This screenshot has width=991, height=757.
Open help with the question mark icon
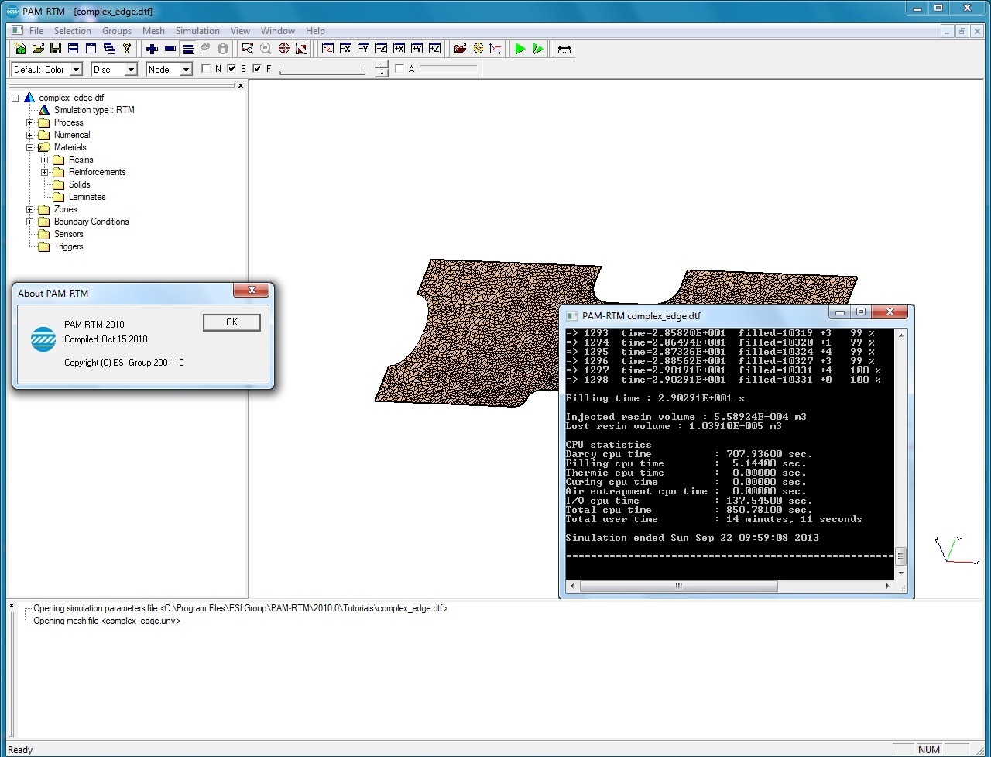(127, 49)
